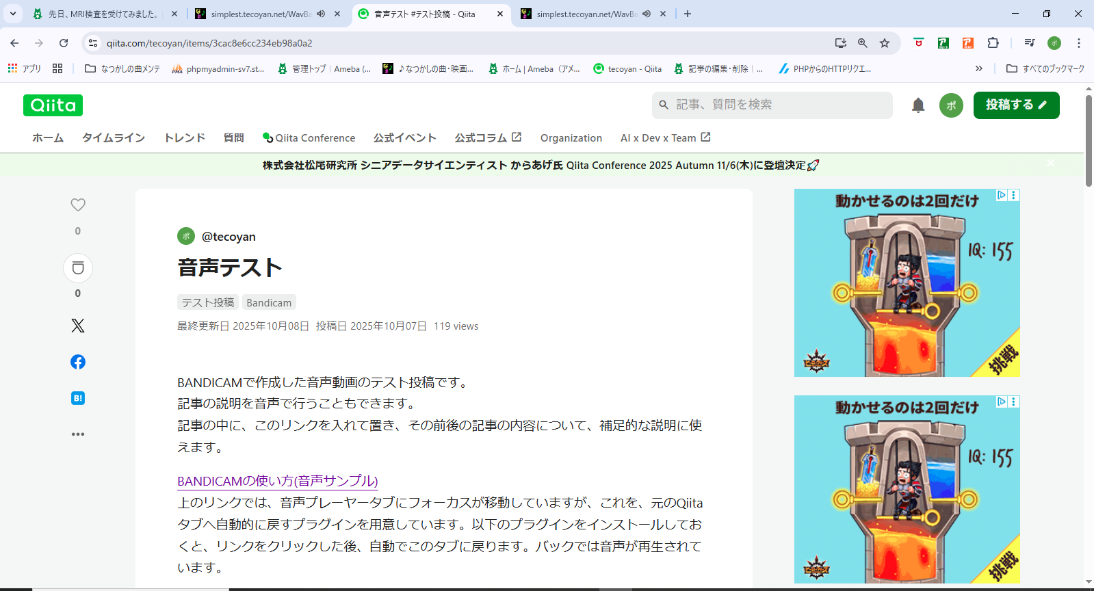Open the Chrome profile avatar
Viewport: 1094px width, 591px height.
pyautogui.click(x=1054, y=43)
